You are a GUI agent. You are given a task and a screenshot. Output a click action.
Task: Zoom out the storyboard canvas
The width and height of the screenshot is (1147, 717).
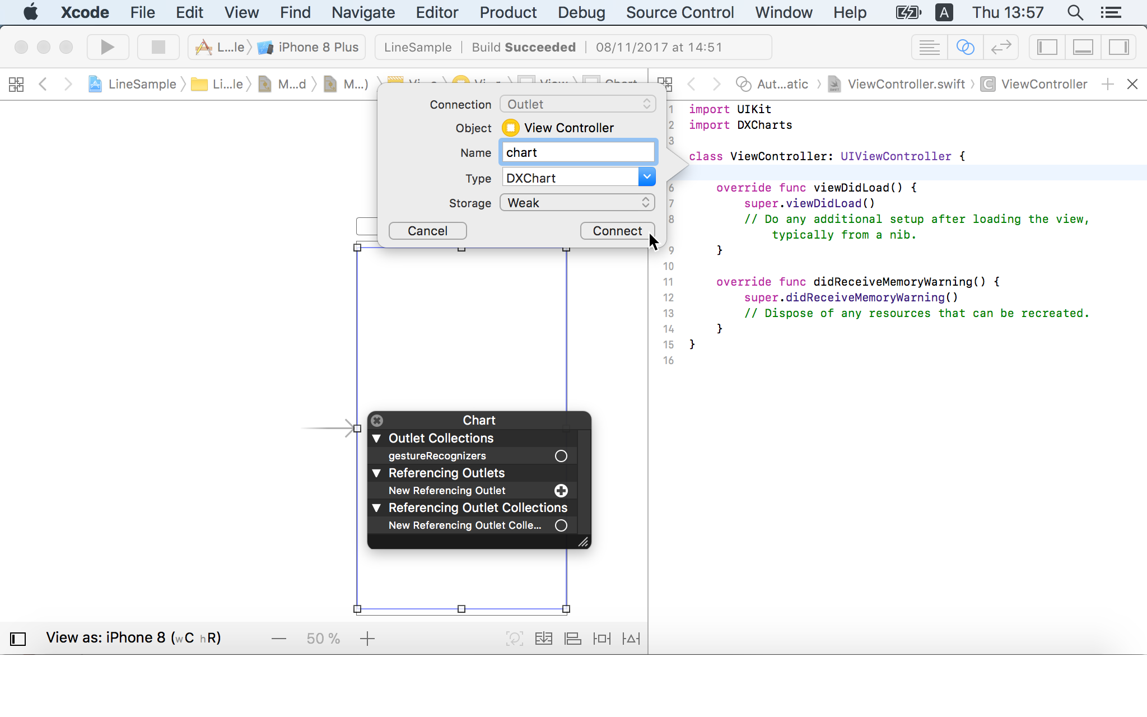(279, 639)
